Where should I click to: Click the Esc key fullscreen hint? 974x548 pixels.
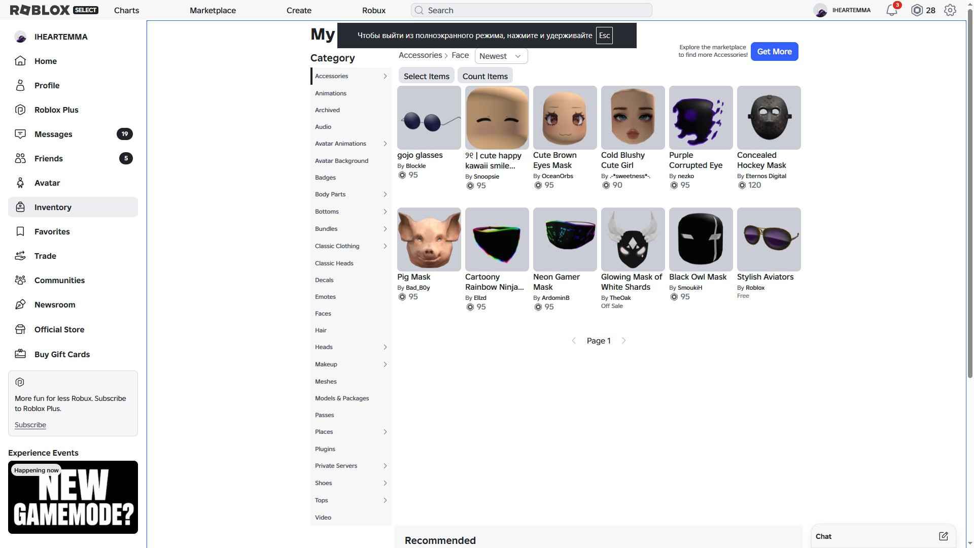(x=604, y=36)
